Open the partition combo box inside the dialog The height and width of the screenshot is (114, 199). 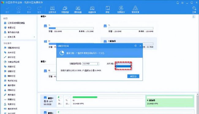pos(123,64)
